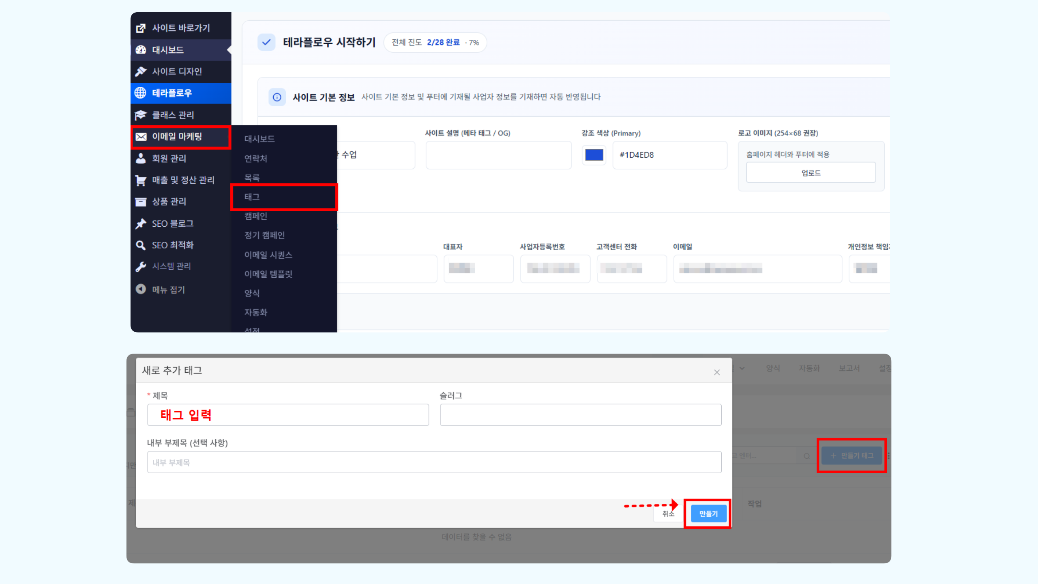Click the 대시보드 gauge icon in sidebar
Screen dimensions: 1038x584
141,50
